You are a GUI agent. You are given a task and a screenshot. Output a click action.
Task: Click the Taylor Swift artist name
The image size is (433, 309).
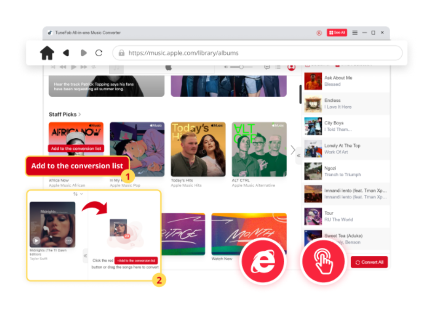click(39, 259)
